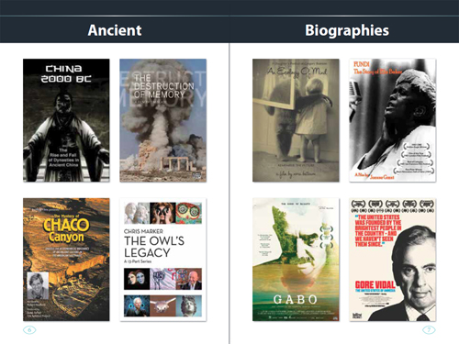The width and height of the screenshot is (459, 344).
Task: Click the Biographies section heading
Action: 347,30
